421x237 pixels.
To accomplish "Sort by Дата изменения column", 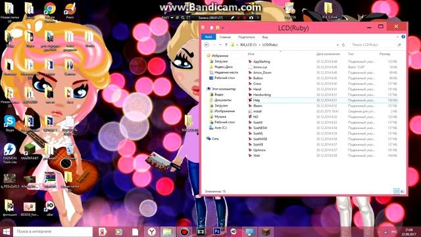I will [x=328, y=54].
